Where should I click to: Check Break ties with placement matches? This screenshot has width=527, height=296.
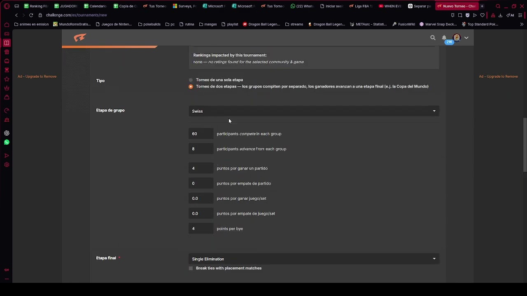191,268
